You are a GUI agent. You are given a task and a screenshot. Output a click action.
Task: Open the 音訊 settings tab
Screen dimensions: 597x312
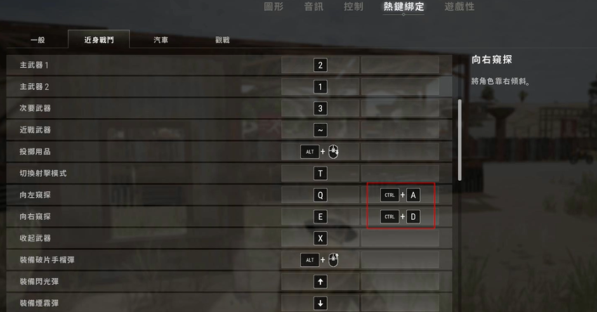(313, 6)
